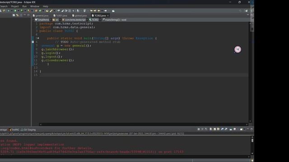Create a new Java class via toolbar
The width and height of the screenshot is (289, 162).
click(40, 11)
